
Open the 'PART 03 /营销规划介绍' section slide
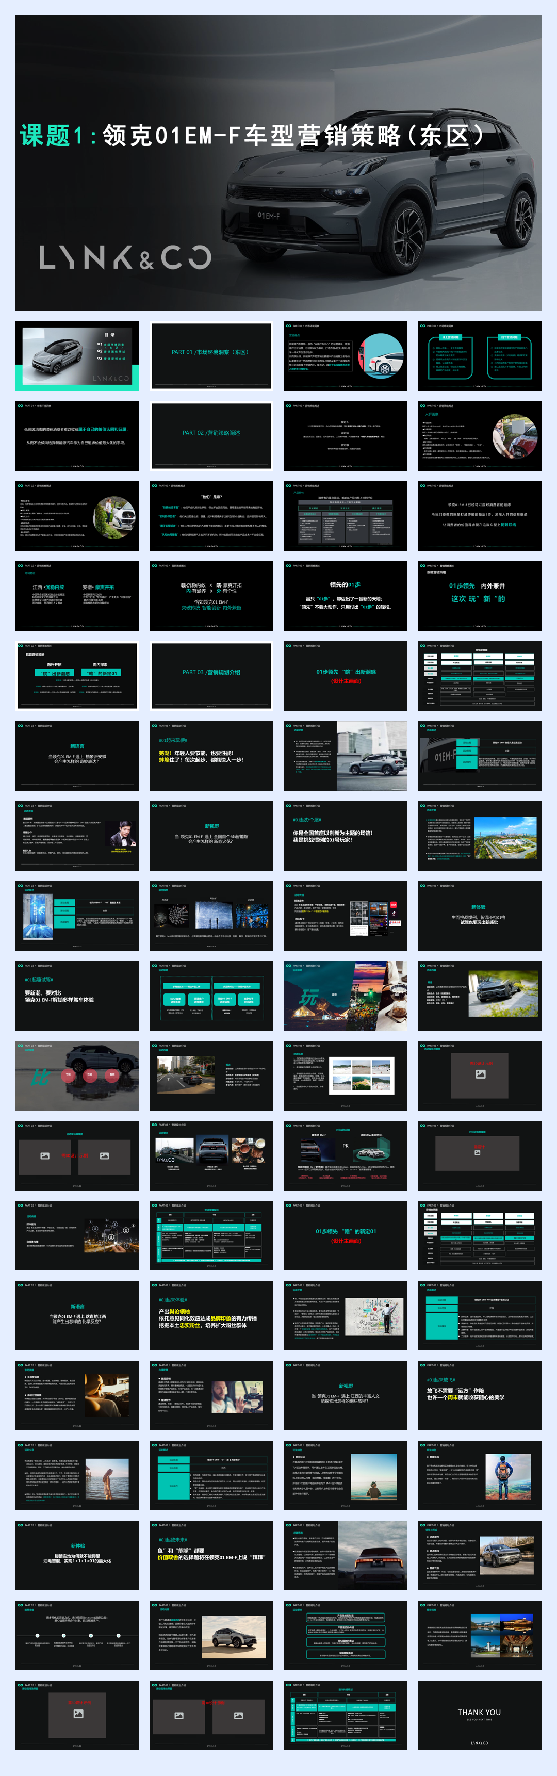click(211, 675)
